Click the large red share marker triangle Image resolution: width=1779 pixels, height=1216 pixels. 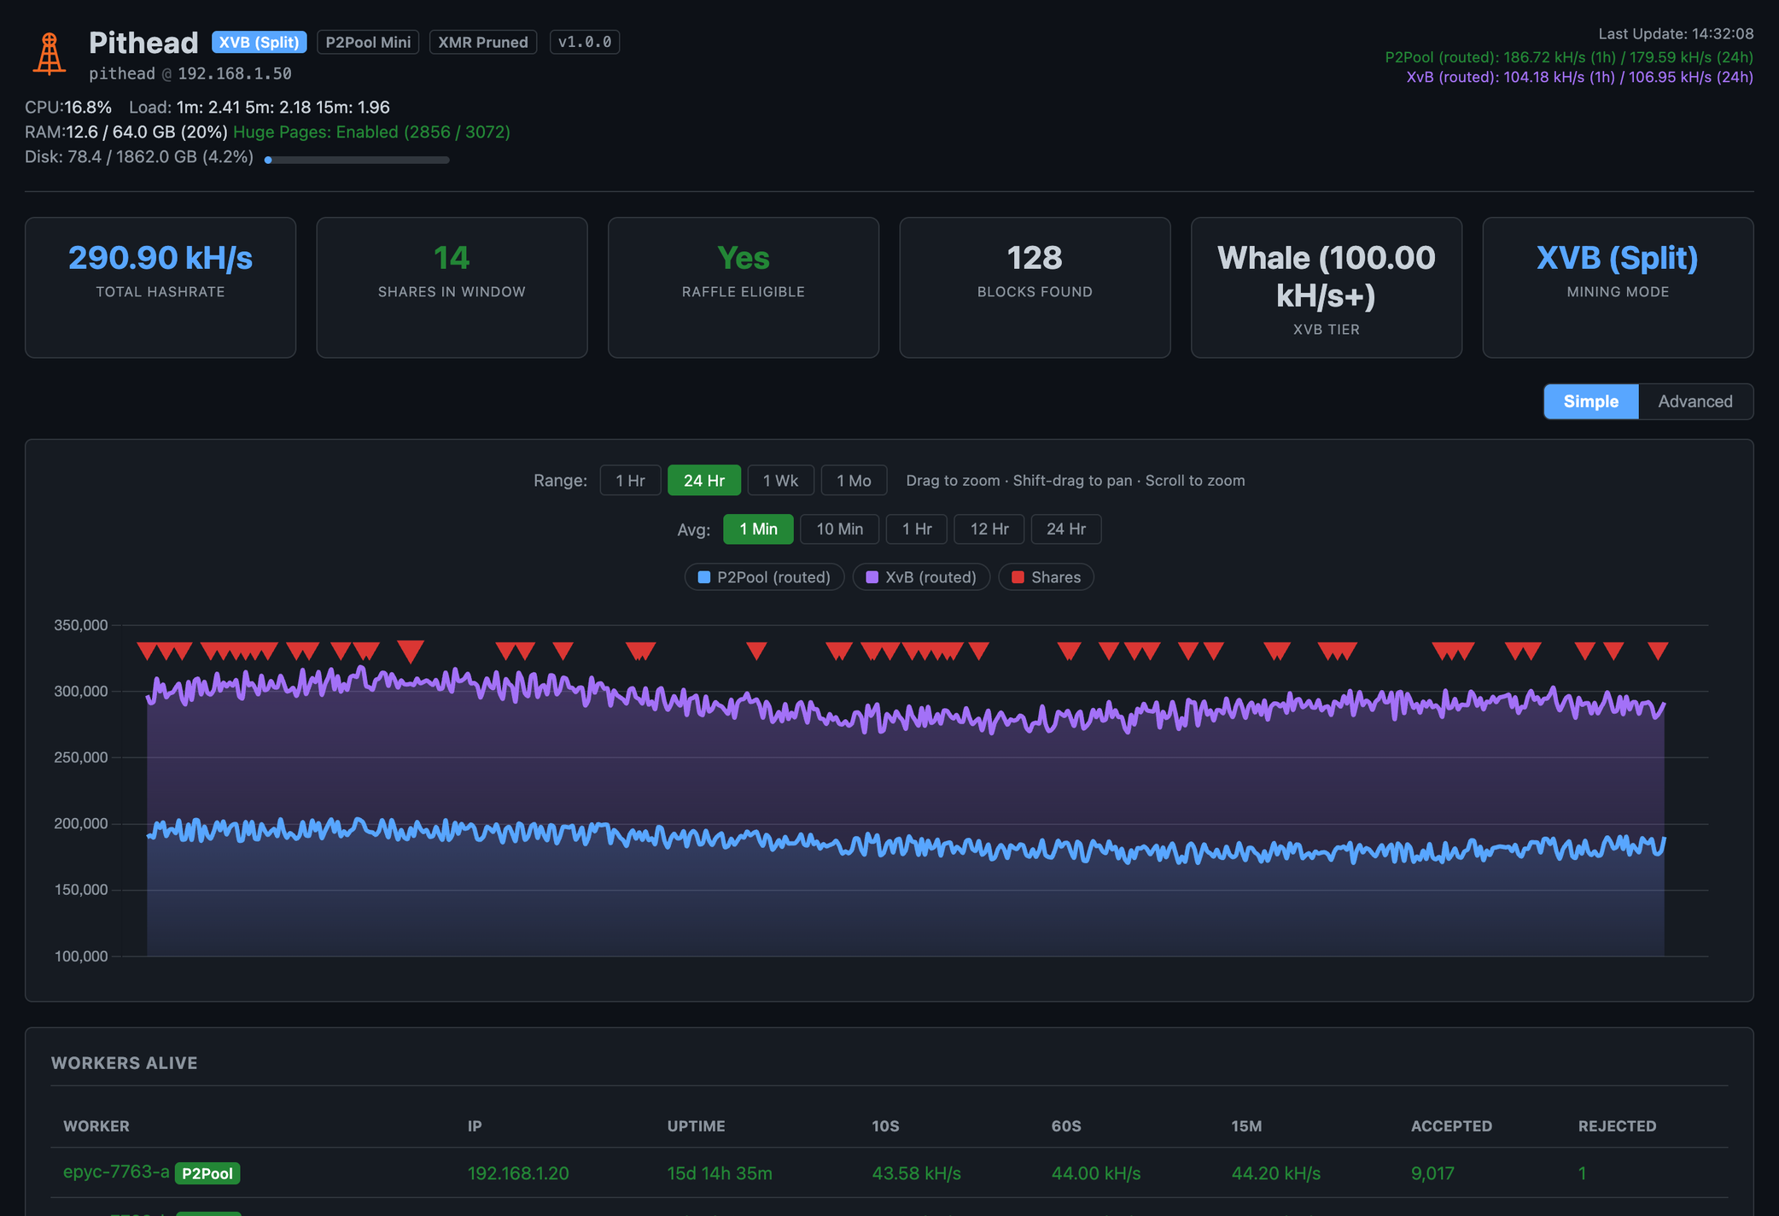point(411,651)
